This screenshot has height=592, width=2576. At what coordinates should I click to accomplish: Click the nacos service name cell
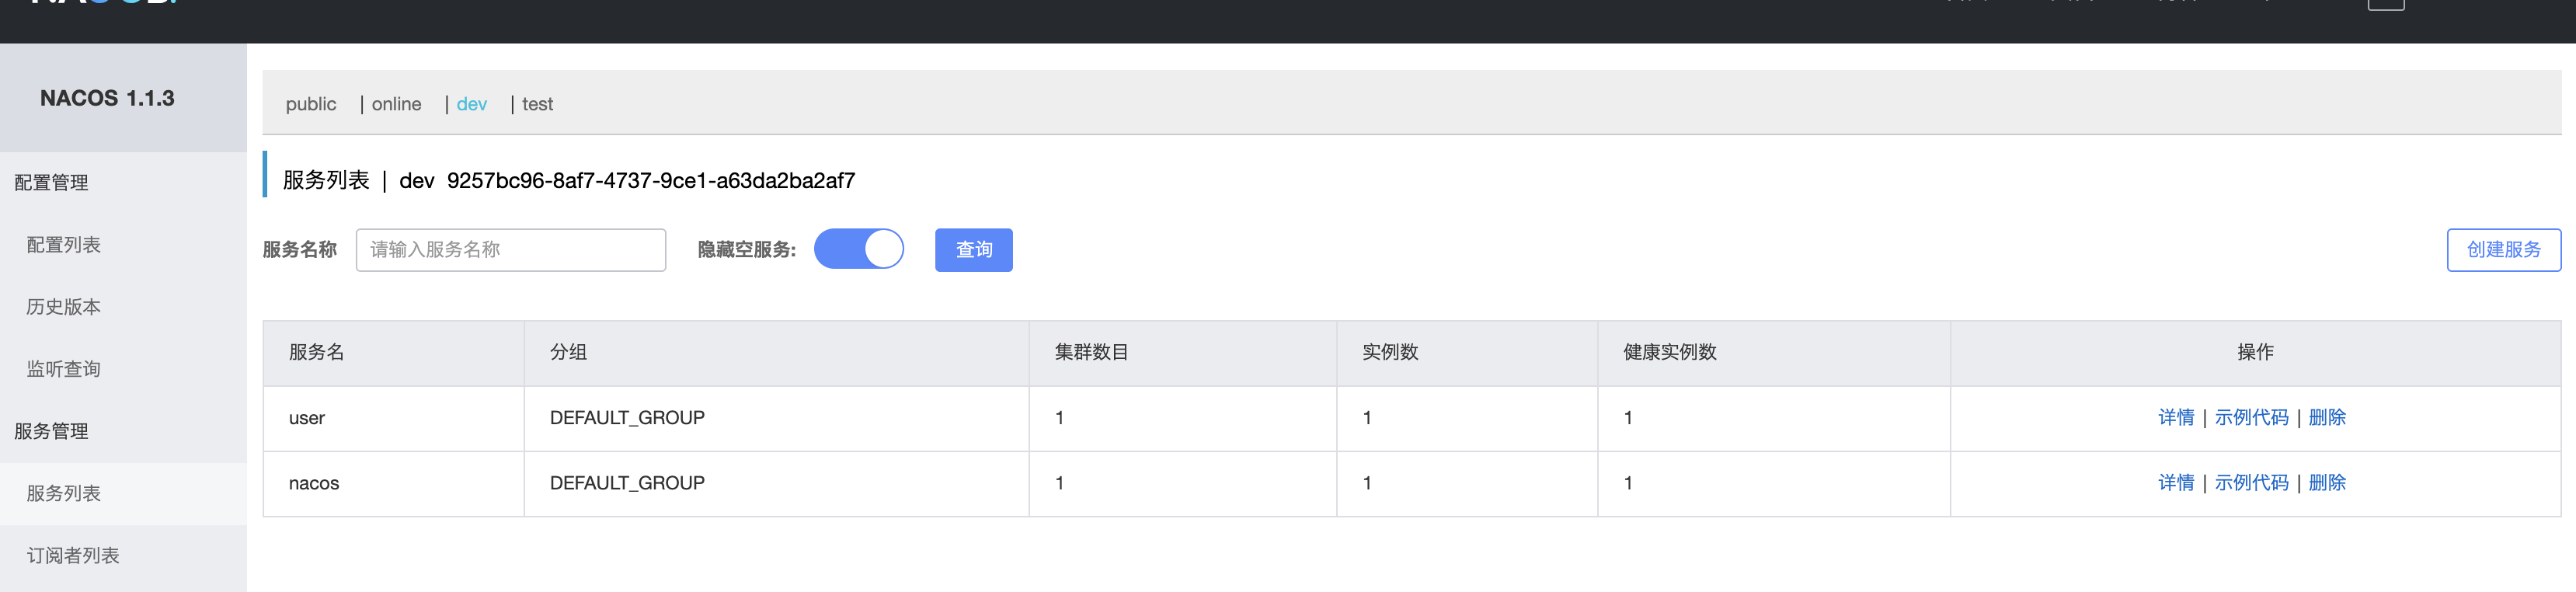tap(394, 483)
